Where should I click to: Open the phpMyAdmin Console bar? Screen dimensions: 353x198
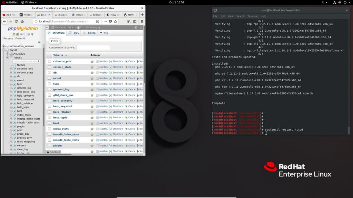[x=53, y=152]
